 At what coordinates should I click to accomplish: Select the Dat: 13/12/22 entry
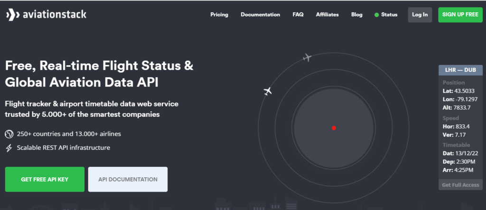(x=460, y=153)
